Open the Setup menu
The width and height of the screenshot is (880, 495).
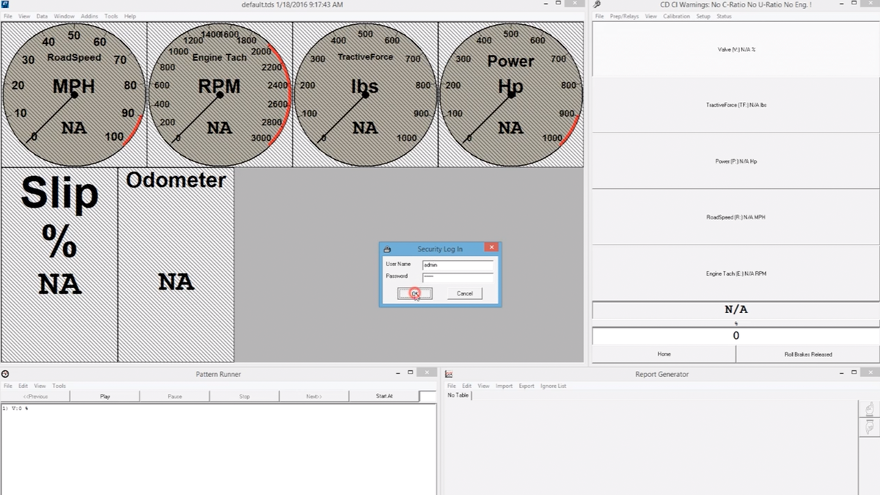pyautogui.click(x=703, y=16)
